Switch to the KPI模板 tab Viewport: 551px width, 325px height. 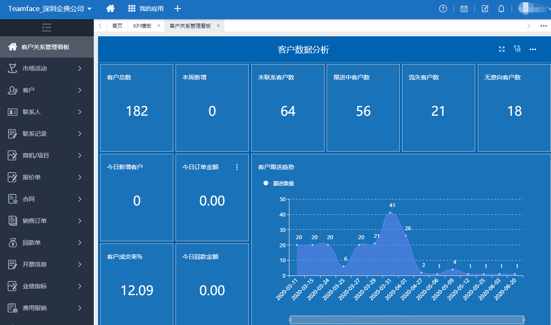point(142,26)
